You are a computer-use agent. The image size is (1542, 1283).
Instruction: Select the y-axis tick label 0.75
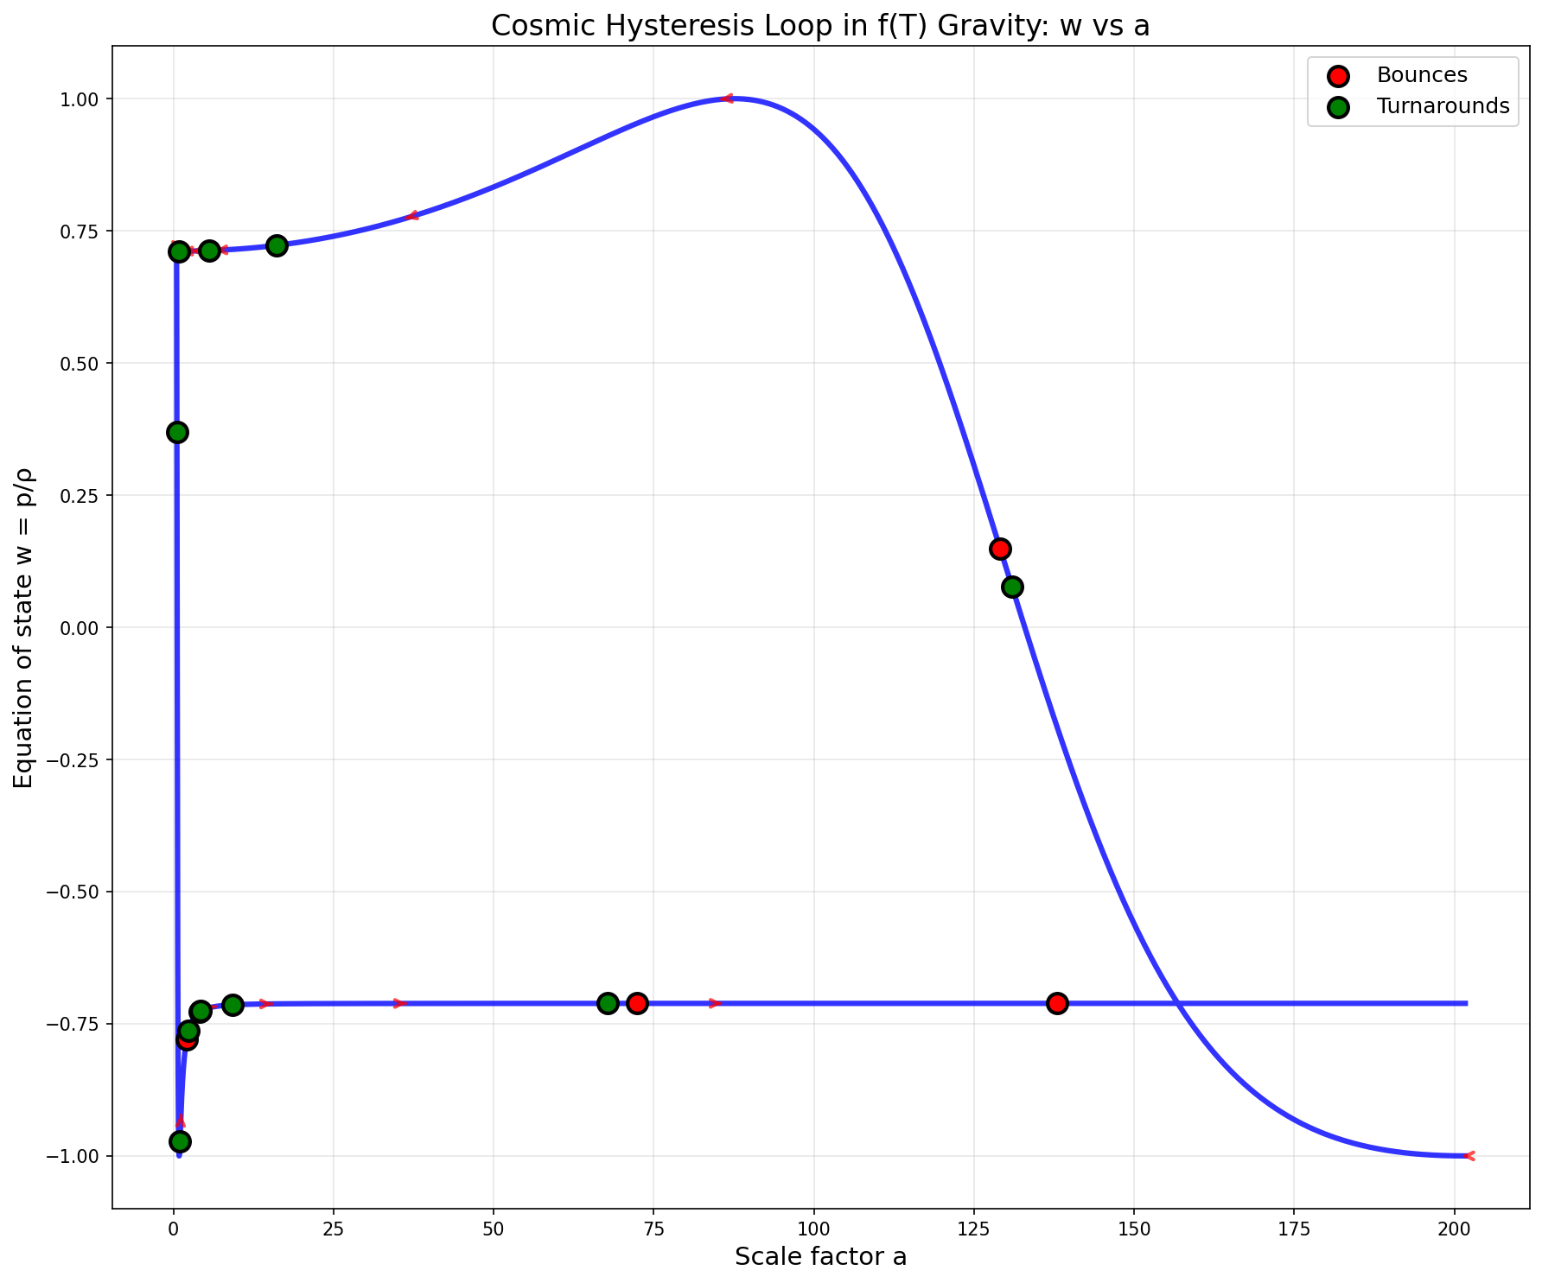tap(80, 231)
